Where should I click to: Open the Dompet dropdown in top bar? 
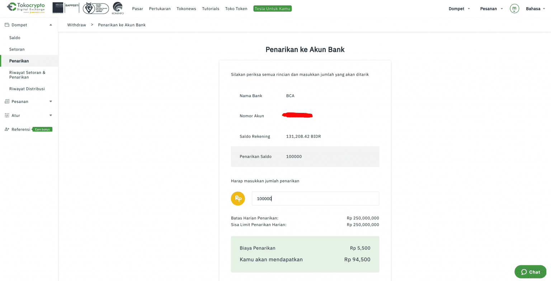click(x=459, y=9)
